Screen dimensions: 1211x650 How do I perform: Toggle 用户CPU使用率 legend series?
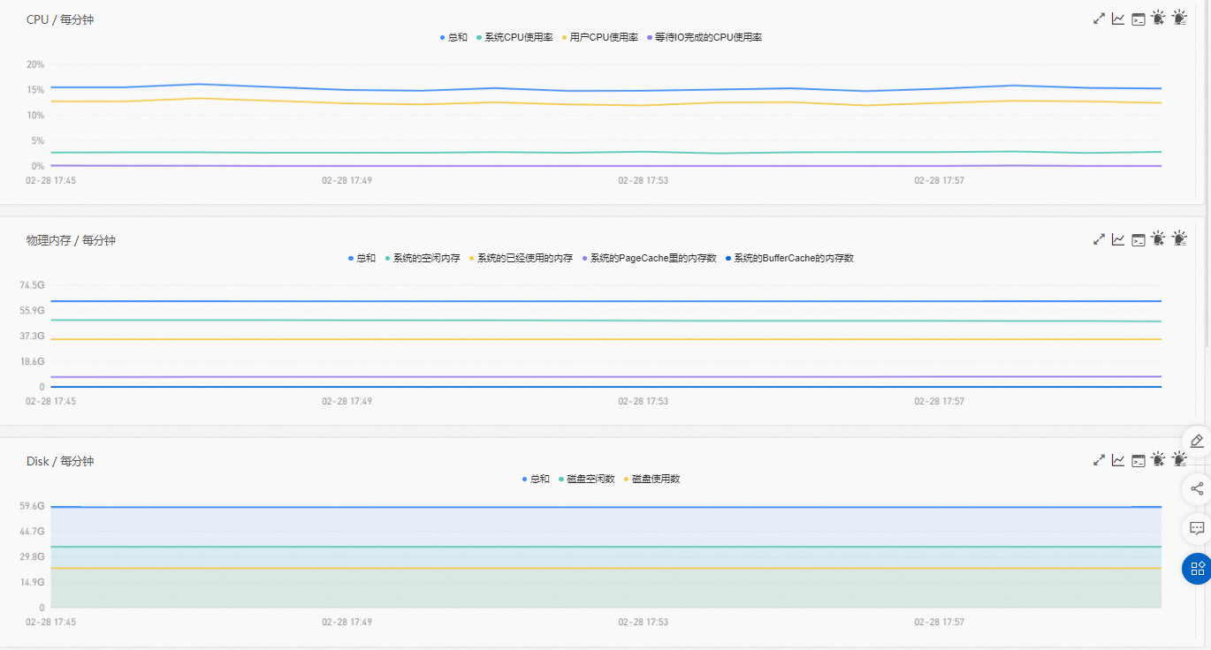(599, 37)
